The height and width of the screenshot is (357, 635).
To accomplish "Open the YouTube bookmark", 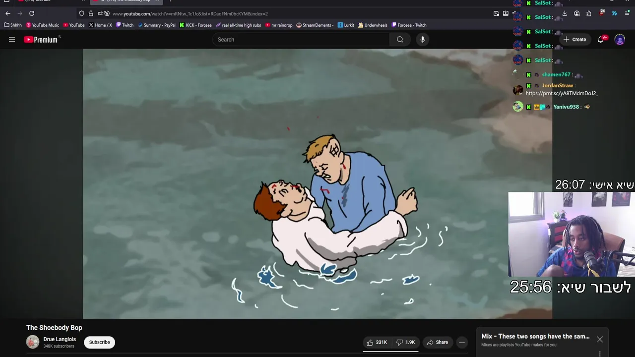I will (74, 25).
